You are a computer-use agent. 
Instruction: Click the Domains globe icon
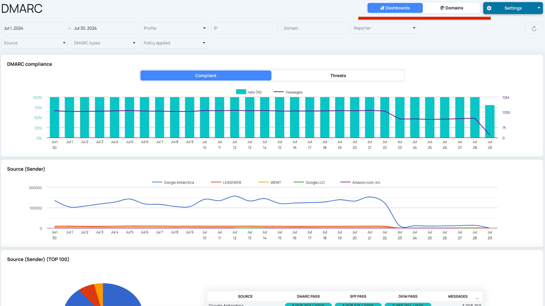point(442,8)
